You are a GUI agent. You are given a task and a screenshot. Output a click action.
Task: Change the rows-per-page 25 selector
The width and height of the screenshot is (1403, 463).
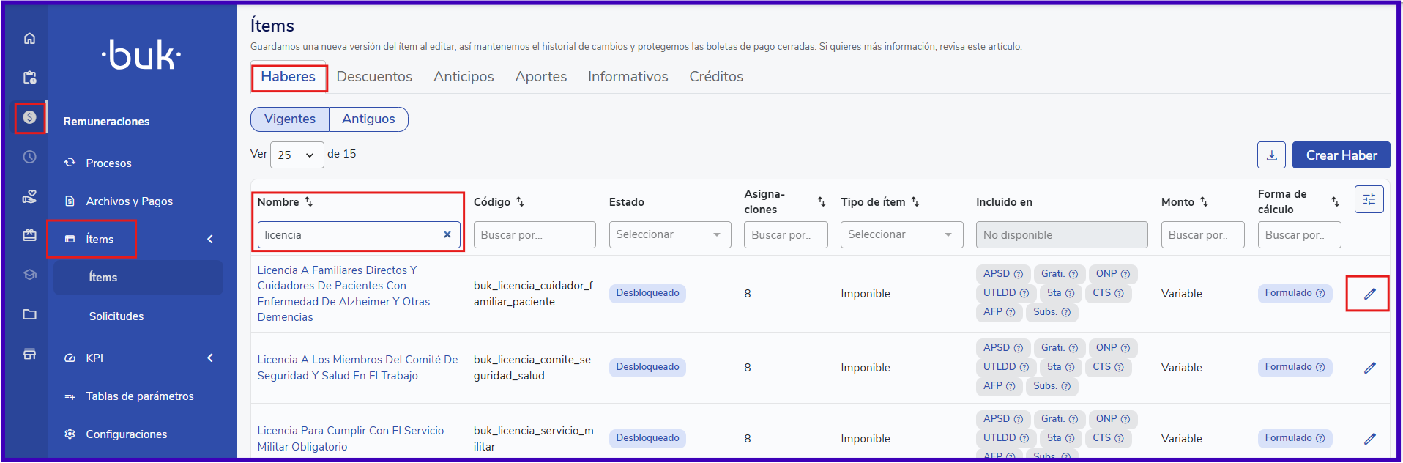(297, 155)
